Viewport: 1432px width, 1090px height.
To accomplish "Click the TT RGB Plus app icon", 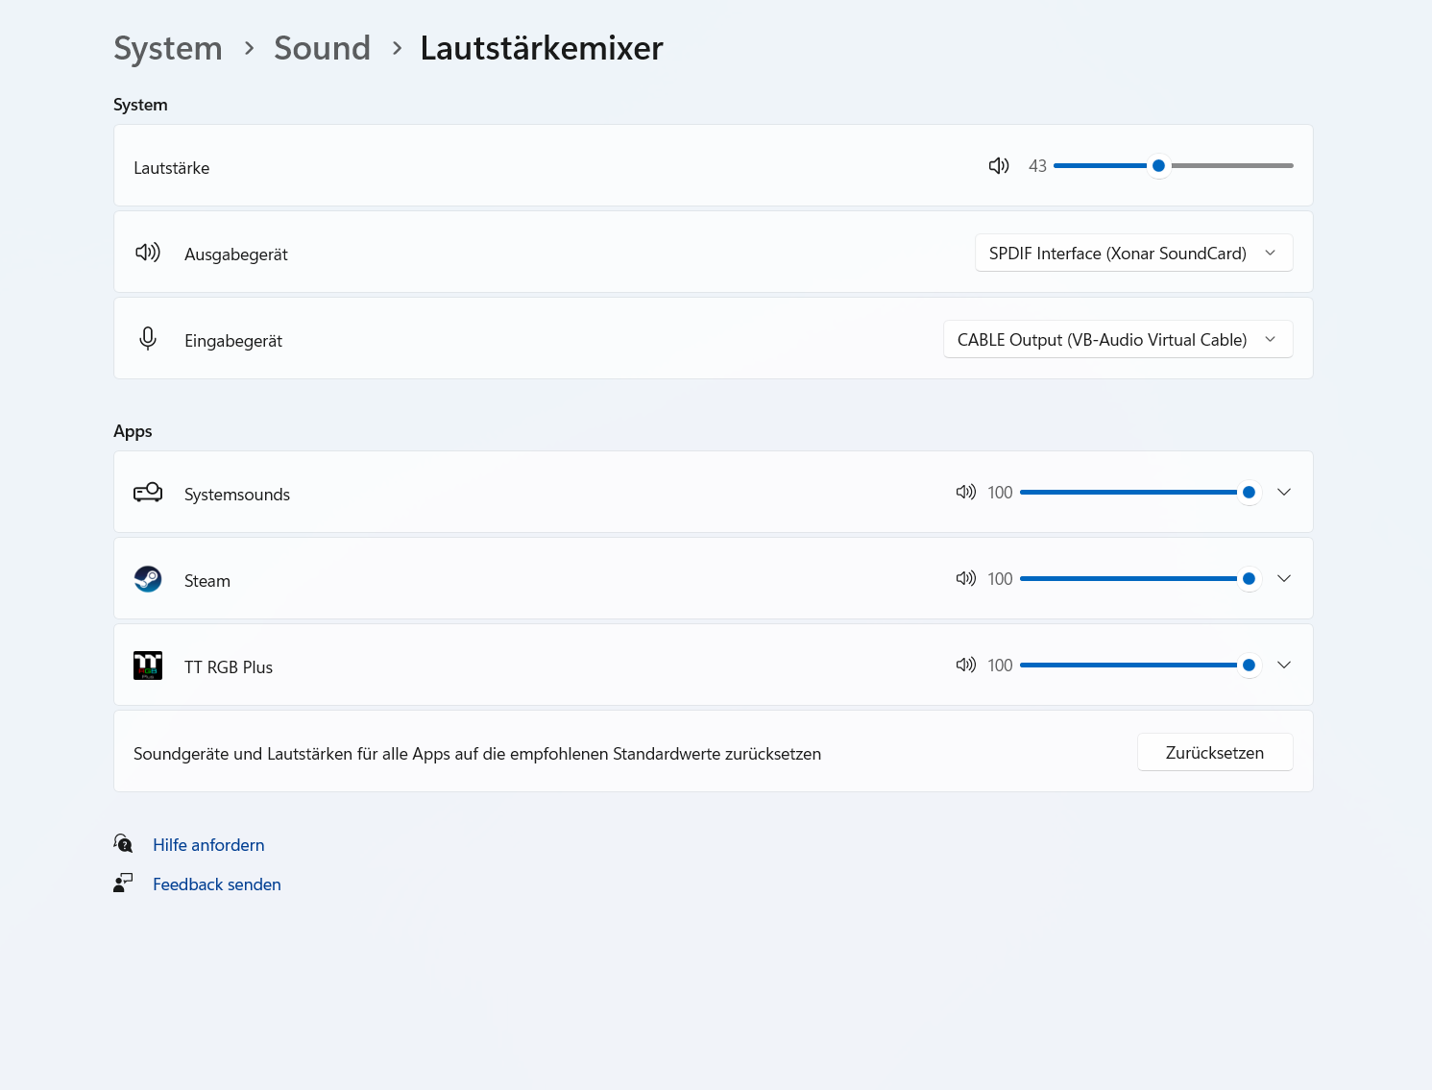I will coord(148,666).
